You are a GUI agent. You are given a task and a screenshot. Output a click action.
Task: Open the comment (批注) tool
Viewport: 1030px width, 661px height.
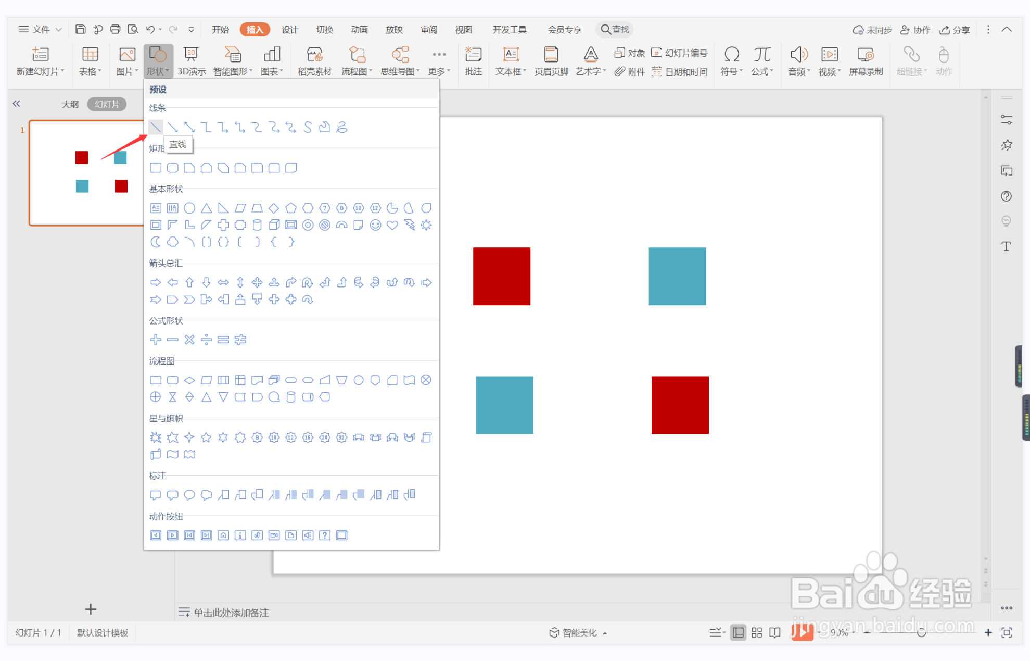click(473, 61)
